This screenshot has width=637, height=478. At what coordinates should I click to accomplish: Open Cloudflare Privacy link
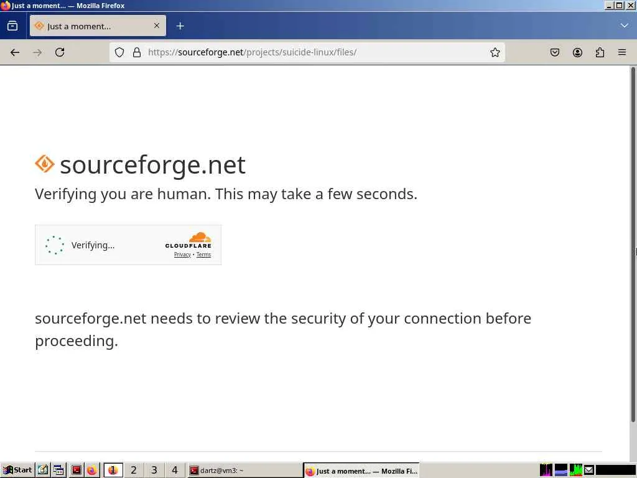coord(182,255)
